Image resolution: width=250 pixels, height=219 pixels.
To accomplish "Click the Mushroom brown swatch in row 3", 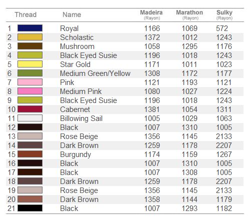I will click(30, 46).
